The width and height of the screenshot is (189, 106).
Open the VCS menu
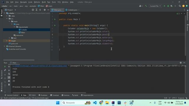click(x=59, y=2)
